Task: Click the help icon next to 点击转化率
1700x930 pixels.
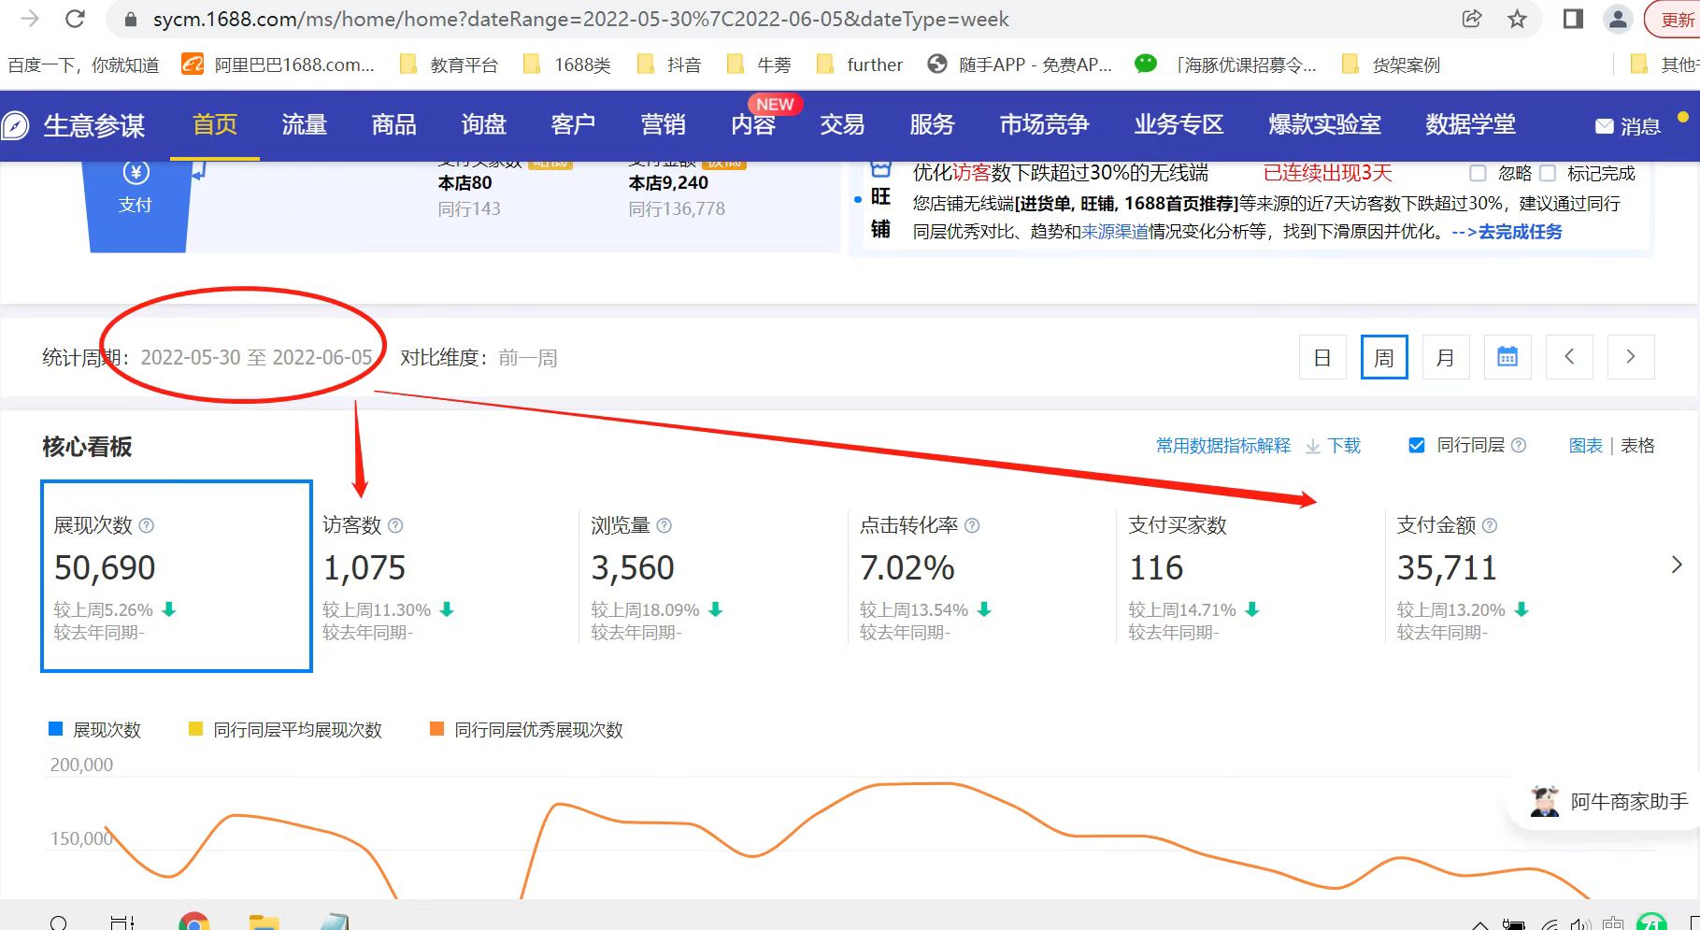Action: (972, 526)
